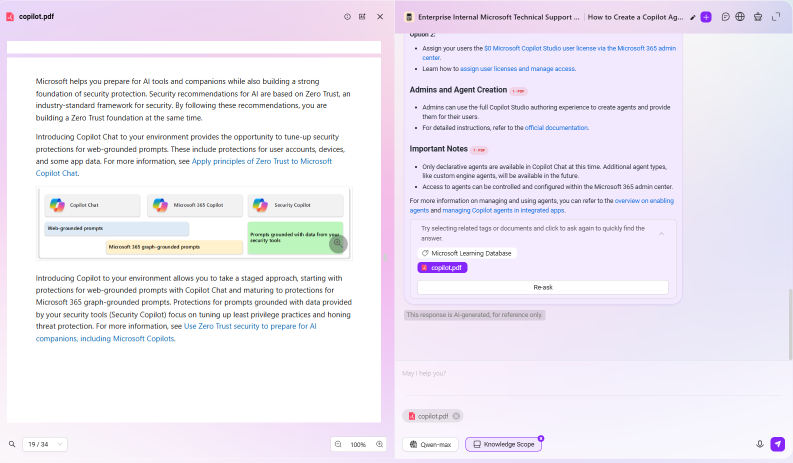Clear conversation with the broom icon
The image size is (793, 463).
(x=758, y=16)
